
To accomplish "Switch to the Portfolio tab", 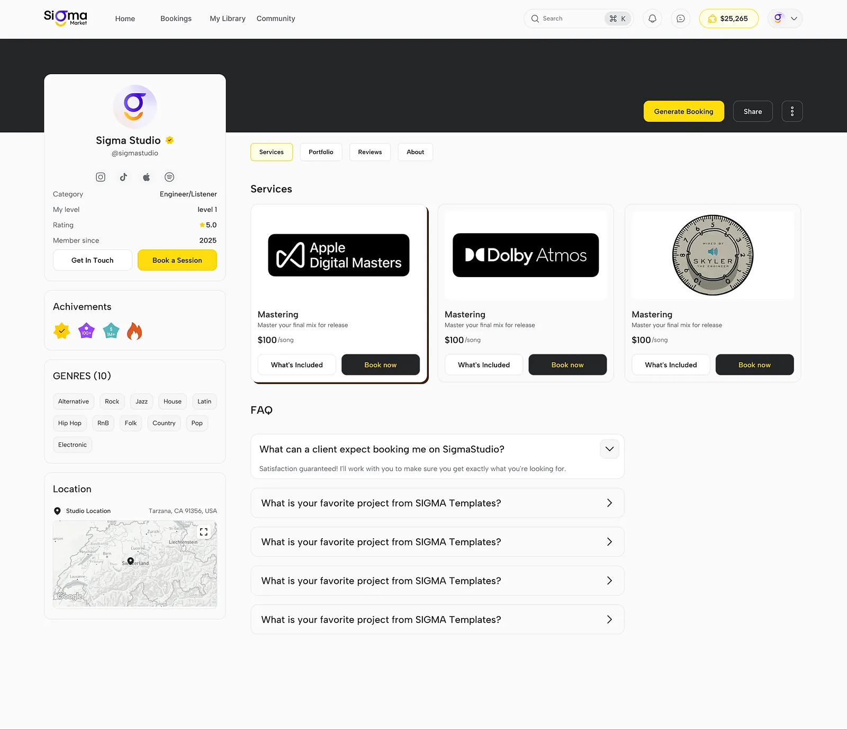I will point(321,152).
